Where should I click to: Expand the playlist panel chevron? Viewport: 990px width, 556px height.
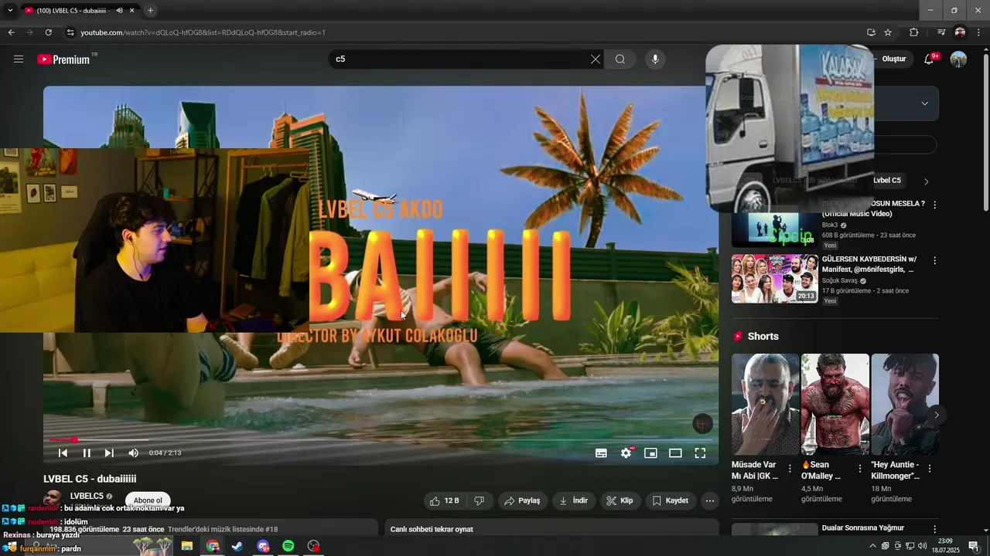click(924, 103)
